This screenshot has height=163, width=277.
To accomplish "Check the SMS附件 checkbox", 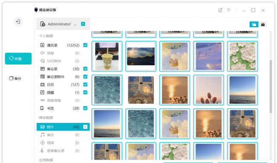I will (x=85, y=61).
